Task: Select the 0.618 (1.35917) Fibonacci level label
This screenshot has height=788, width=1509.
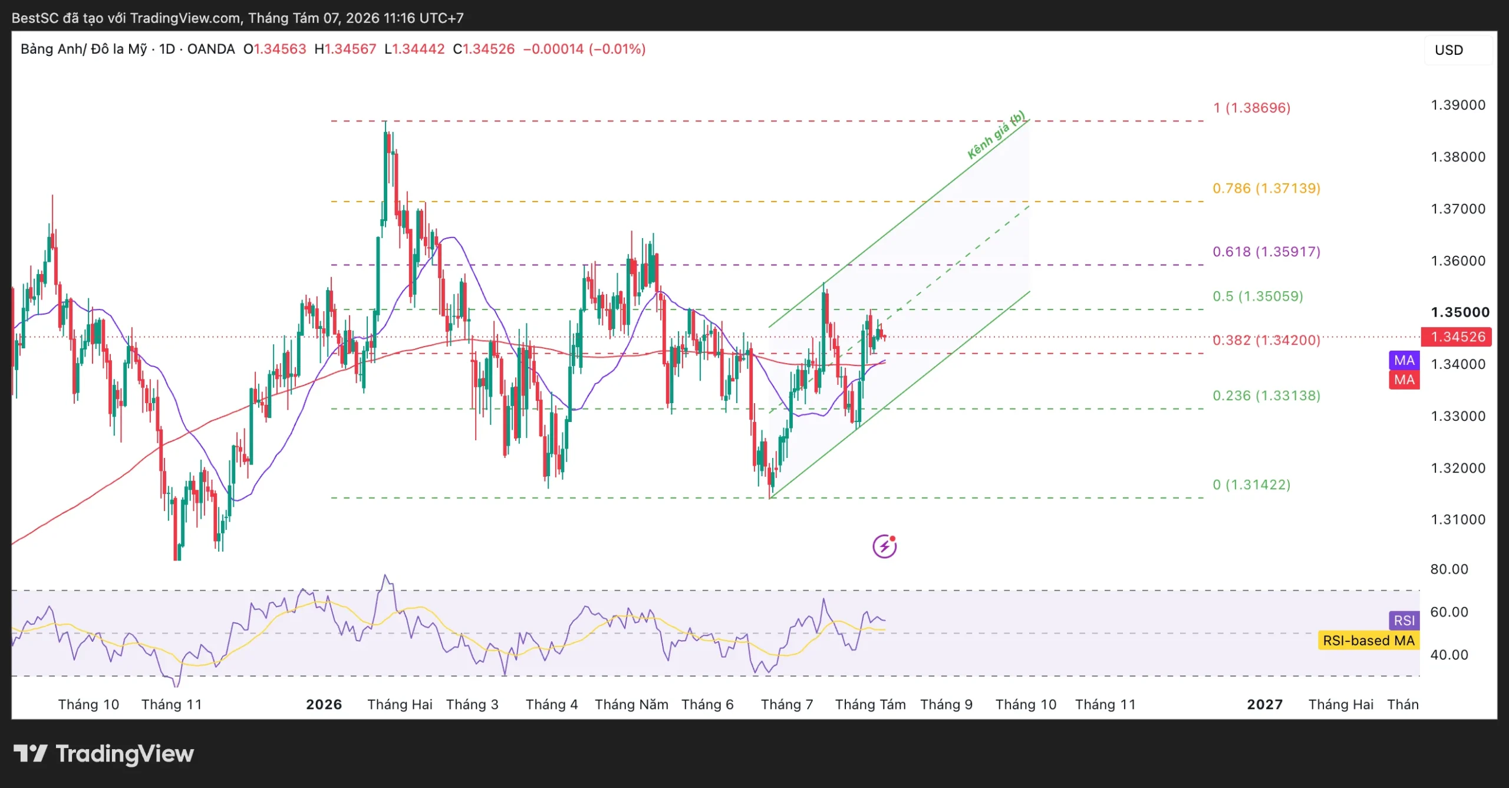Action: point(1266,252)
